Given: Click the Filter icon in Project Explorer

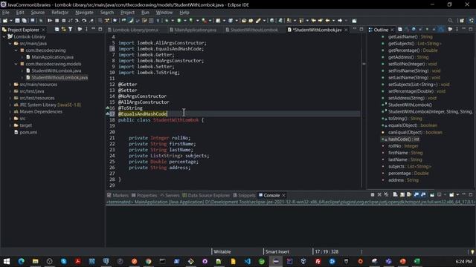Looking at the screenshot, I should pyautogui.click(x=71, y=30).
